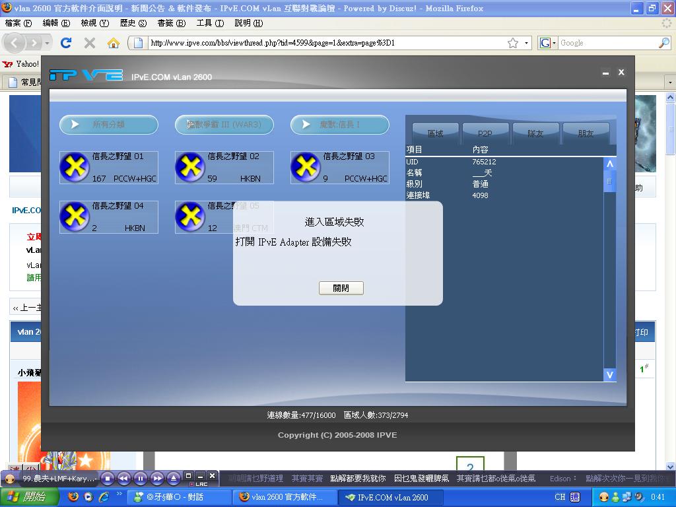
Task: Go to Firefox home page
Action: pyautogui.click(x=114, y=43)
